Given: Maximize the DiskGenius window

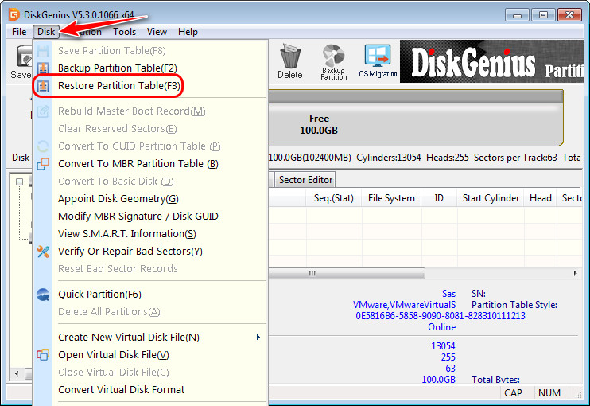Looking at the screenshot, I should point(543,15).
